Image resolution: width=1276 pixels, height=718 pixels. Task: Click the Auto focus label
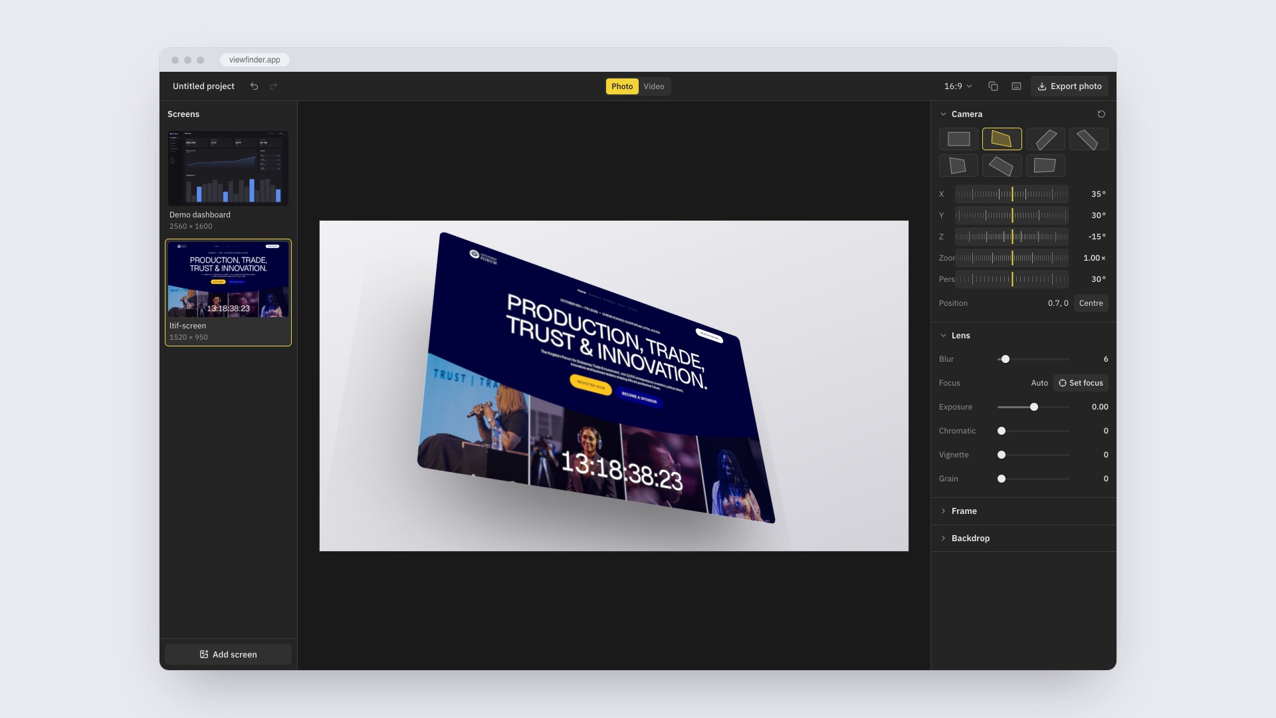tap(1039, 383)
